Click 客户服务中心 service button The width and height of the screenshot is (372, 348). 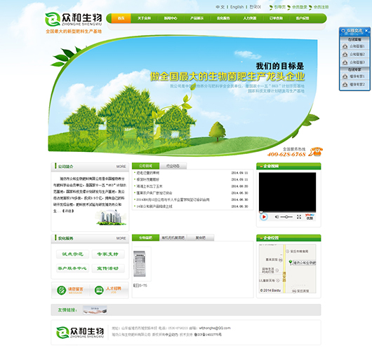pyautogui.click(x=72, y=268)
